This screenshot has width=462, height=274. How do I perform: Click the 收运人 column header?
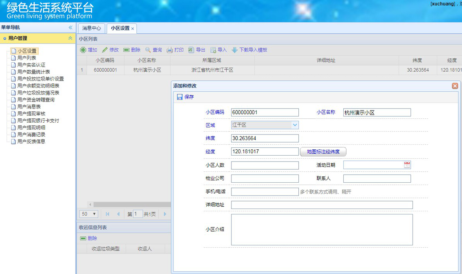point(145,249)
